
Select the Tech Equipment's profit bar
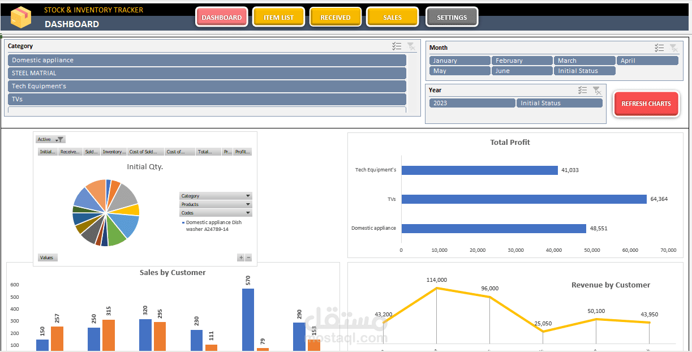pos(480,170)
